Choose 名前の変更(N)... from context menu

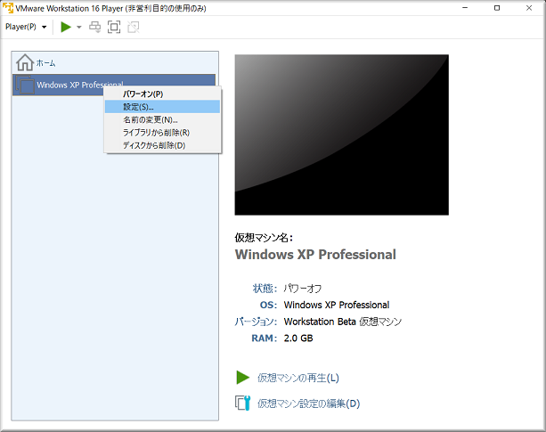[x=162, y=119]
